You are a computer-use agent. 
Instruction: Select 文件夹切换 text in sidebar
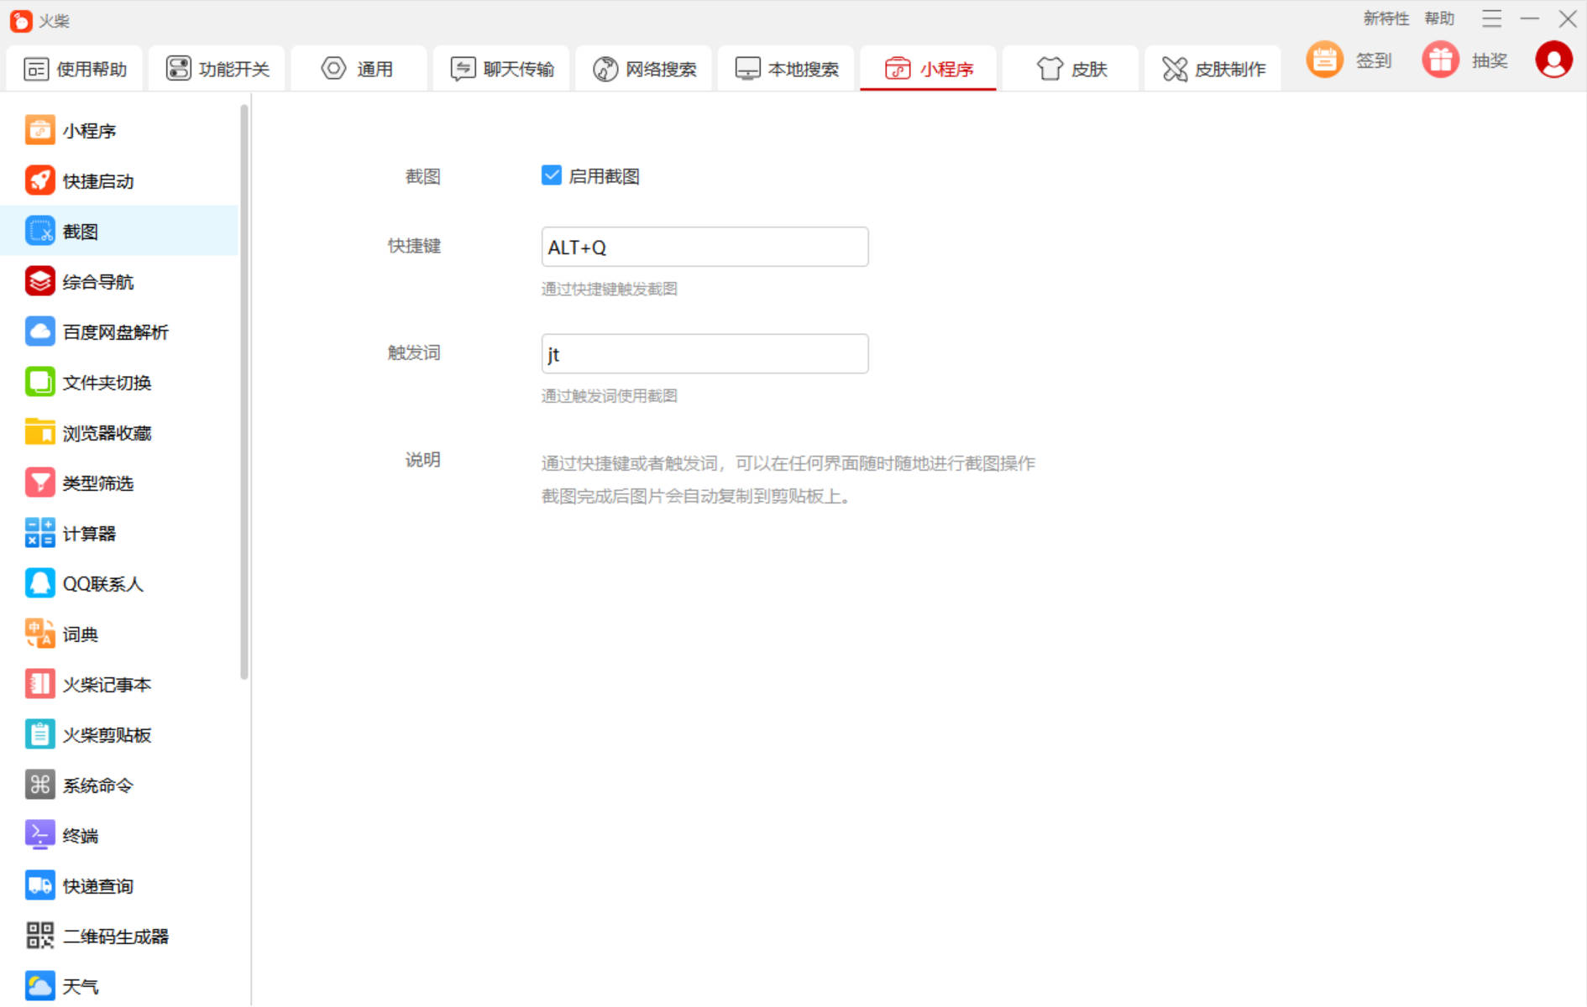[107, 383]
